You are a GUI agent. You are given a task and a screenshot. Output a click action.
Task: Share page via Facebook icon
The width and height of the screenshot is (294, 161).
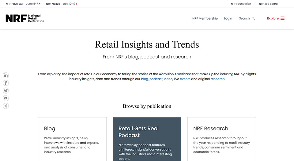6,83
